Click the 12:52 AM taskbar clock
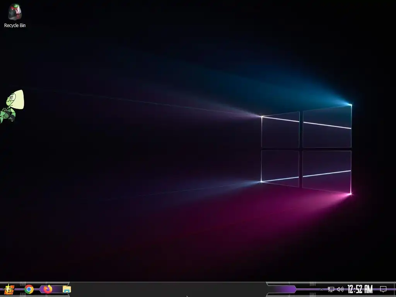 point(360,289)
